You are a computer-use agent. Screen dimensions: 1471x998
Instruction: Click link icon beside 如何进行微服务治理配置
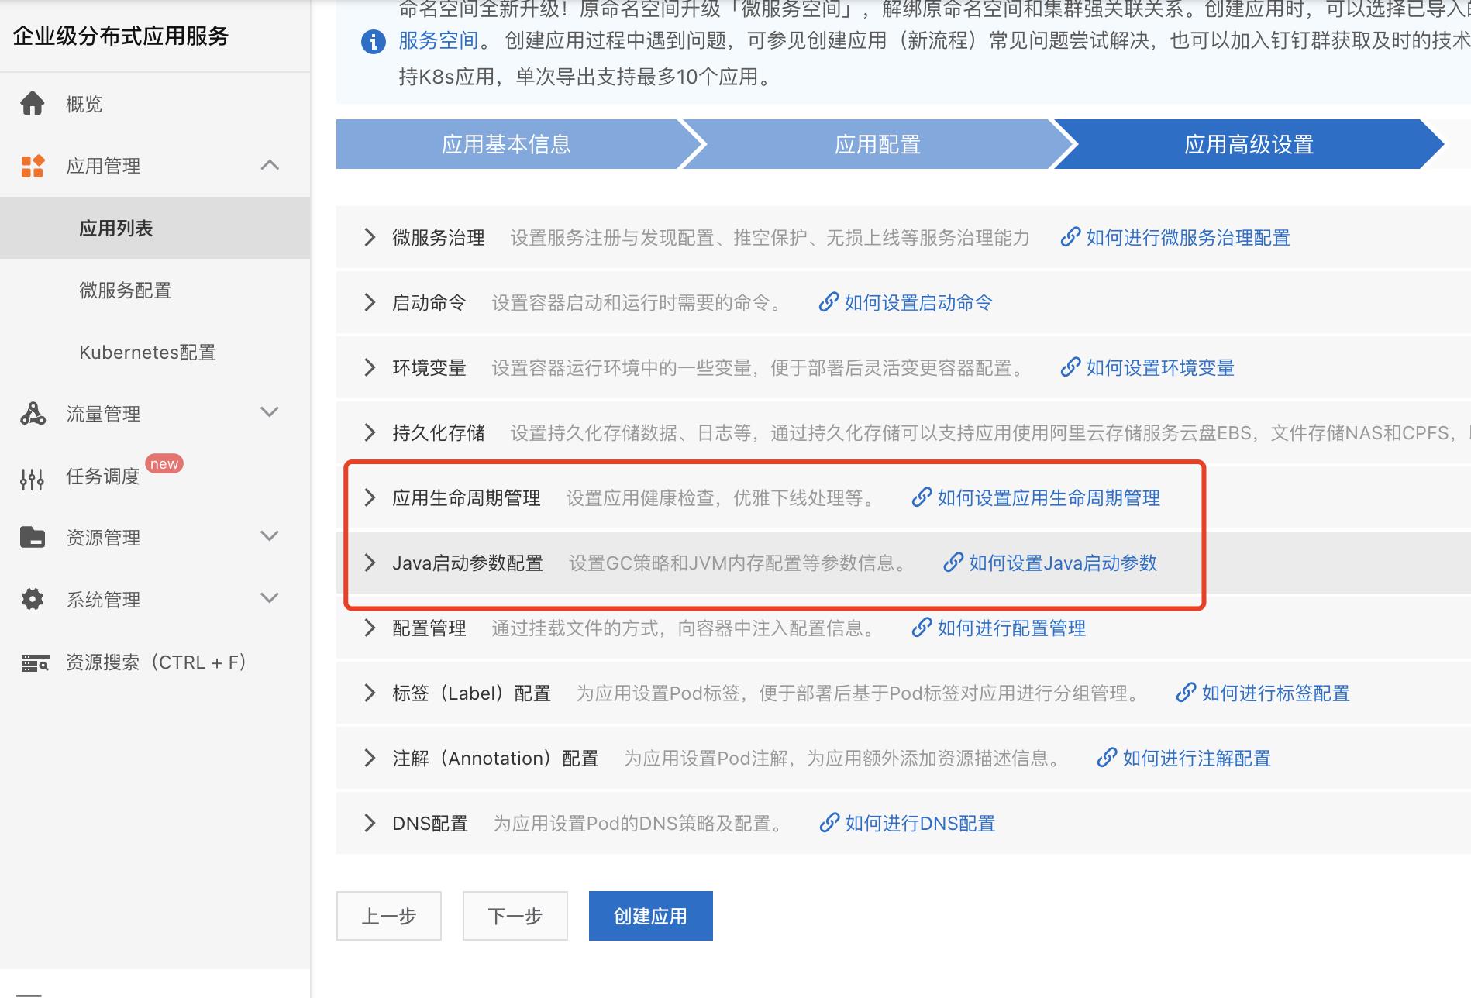[1070, 237]
